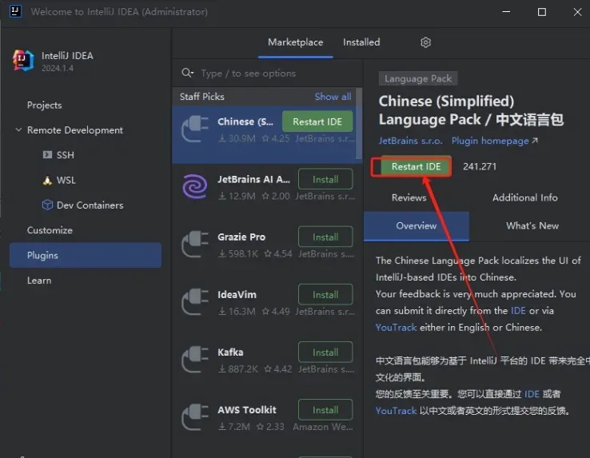
Task: Select WSL under Remote Development
Action: tap(66, 180)
